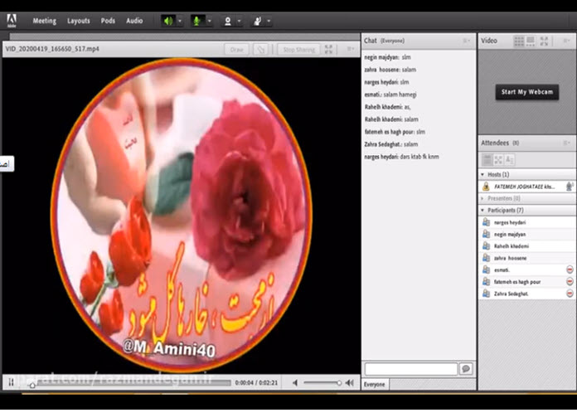Select participant narges heydari
Image resolution: width=577 pixels, height=413 pixels.
coord(527,222)
